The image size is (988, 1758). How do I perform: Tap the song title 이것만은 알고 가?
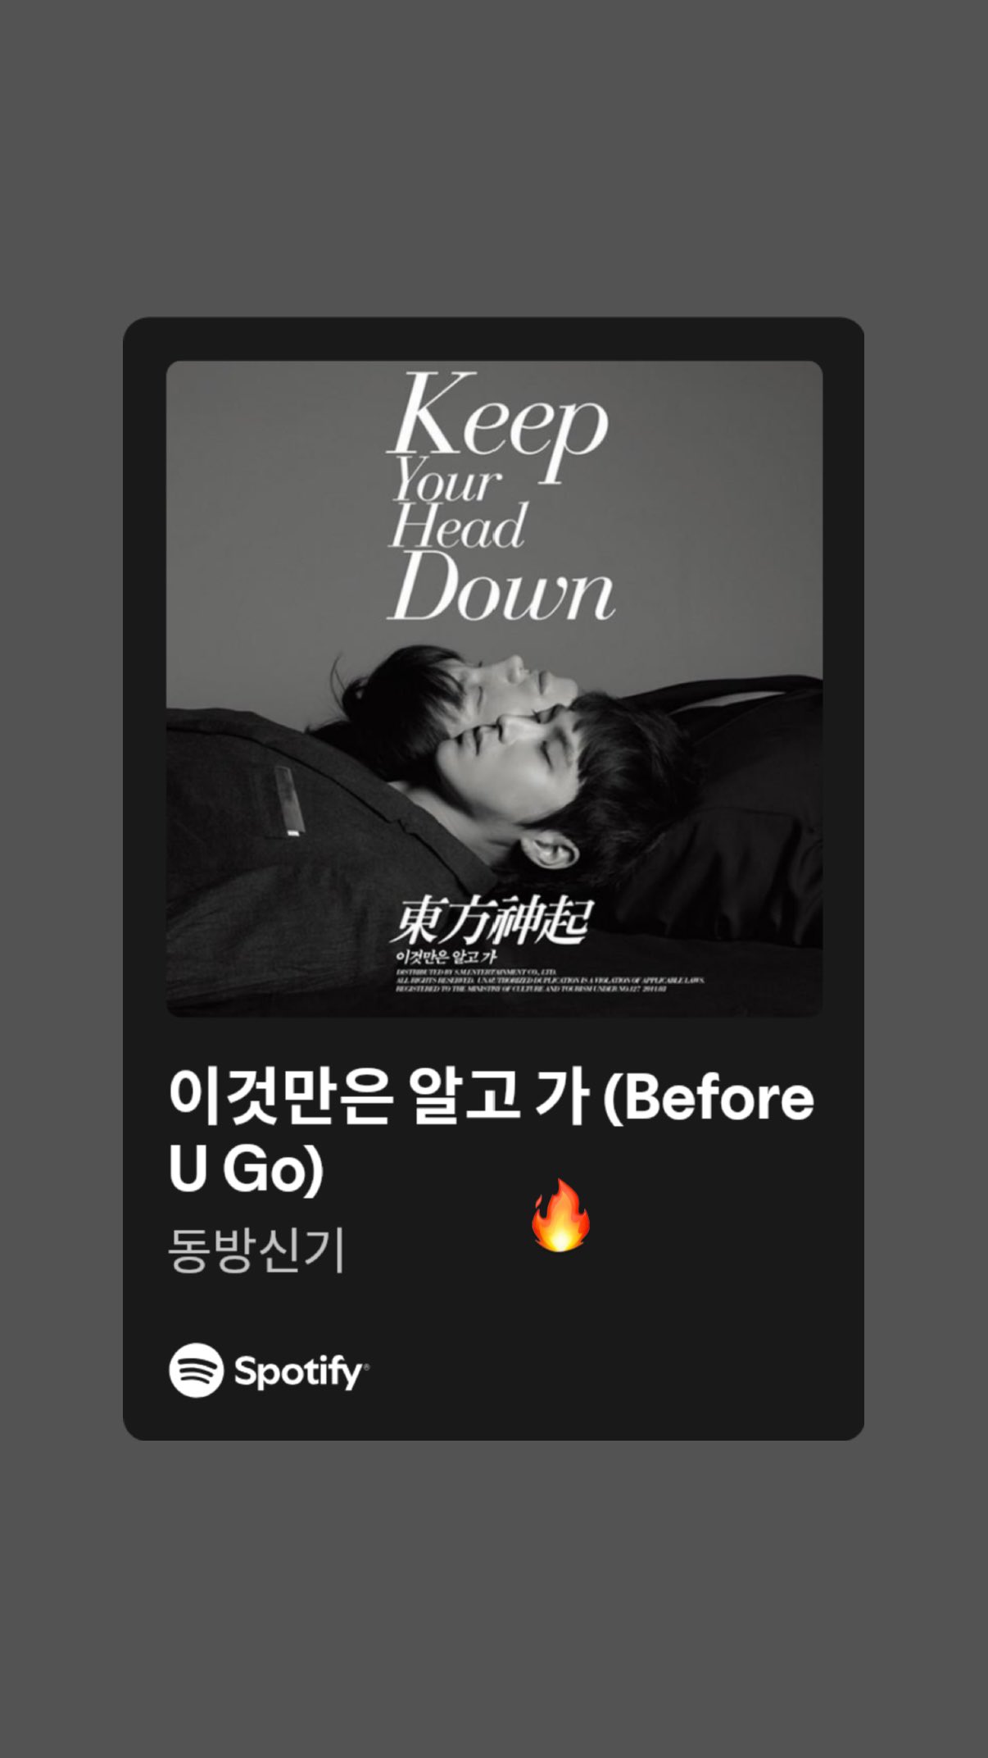(379, 1097)
